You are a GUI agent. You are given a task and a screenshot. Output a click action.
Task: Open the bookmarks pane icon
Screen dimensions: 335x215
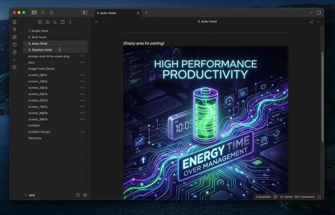pyautogui.click(x=52, y=13)
